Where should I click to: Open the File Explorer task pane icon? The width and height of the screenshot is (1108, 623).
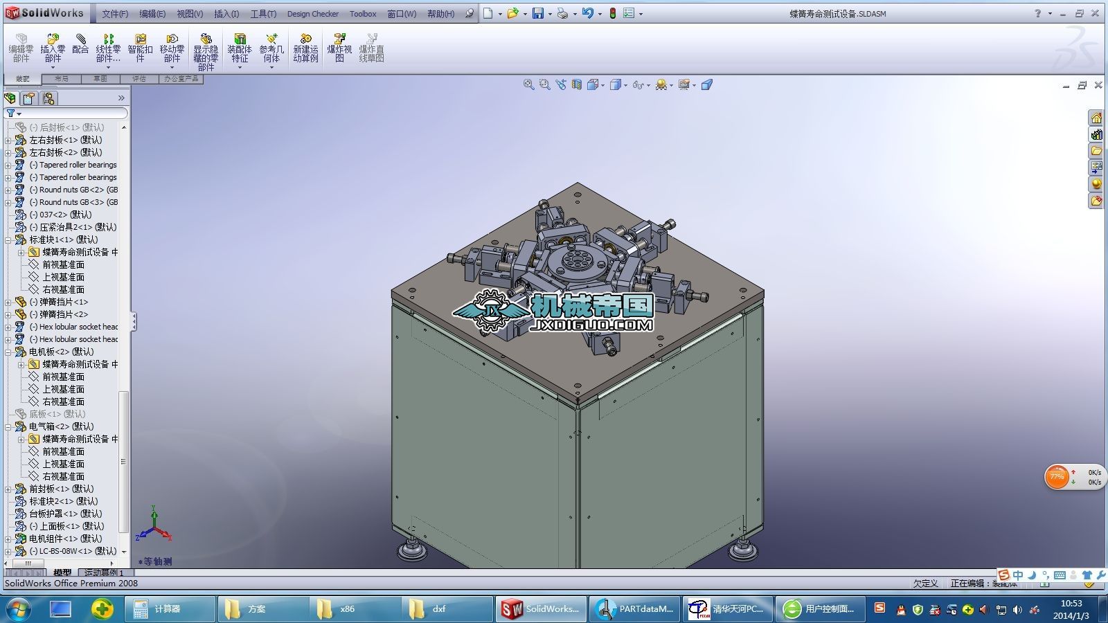[x=1096, y=151]
